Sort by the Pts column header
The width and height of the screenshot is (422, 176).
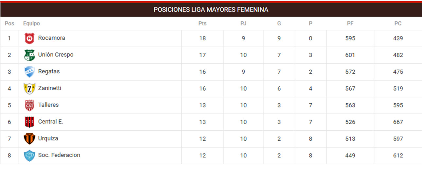[x=202, y=23]
